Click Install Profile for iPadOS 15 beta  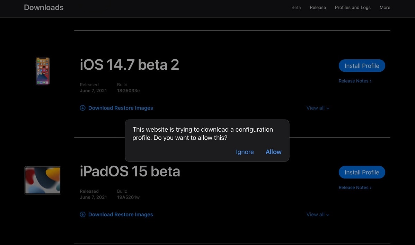(362, 172)
